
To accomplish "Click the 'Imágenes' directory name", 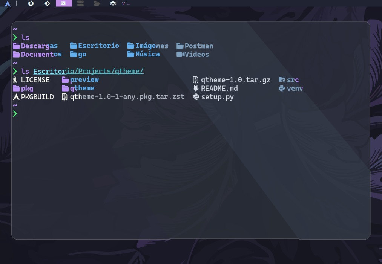I will pyautogui.click(x=152, y=46).
